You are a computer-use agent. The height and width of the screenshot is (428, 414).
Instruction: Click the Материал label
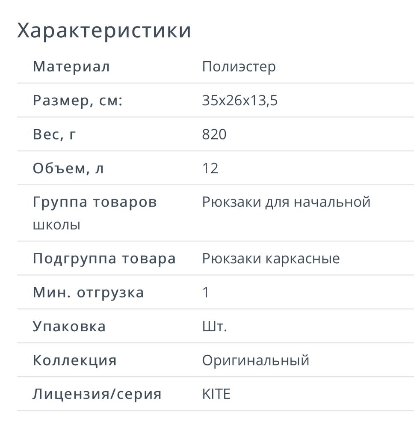coord(71,66)
